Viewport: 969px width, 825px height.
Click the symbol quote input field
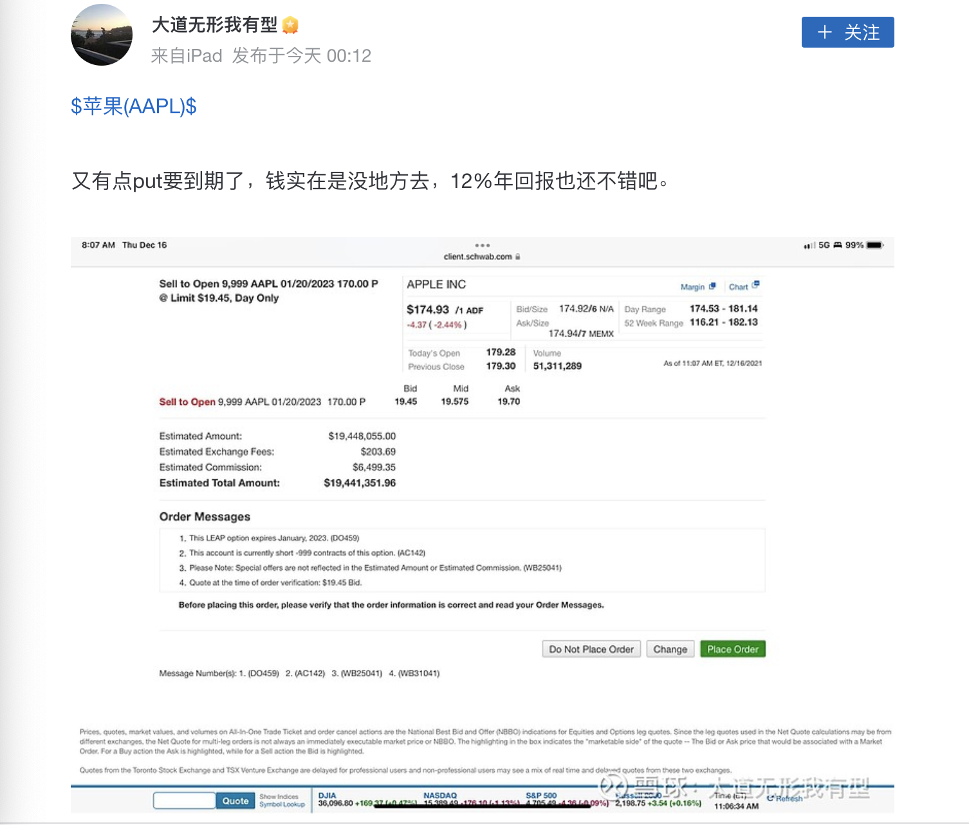point(184,801)
